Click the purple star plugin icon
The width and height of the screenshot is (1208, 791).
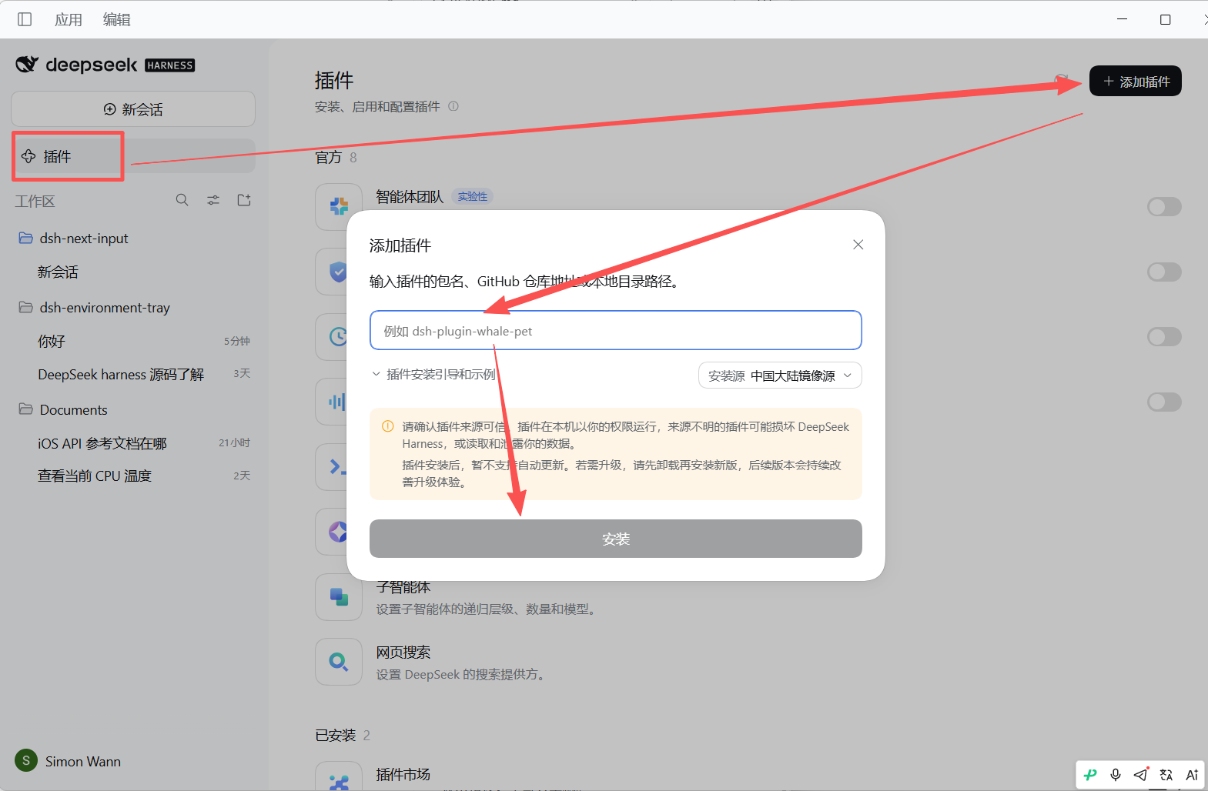pos(337,532)
